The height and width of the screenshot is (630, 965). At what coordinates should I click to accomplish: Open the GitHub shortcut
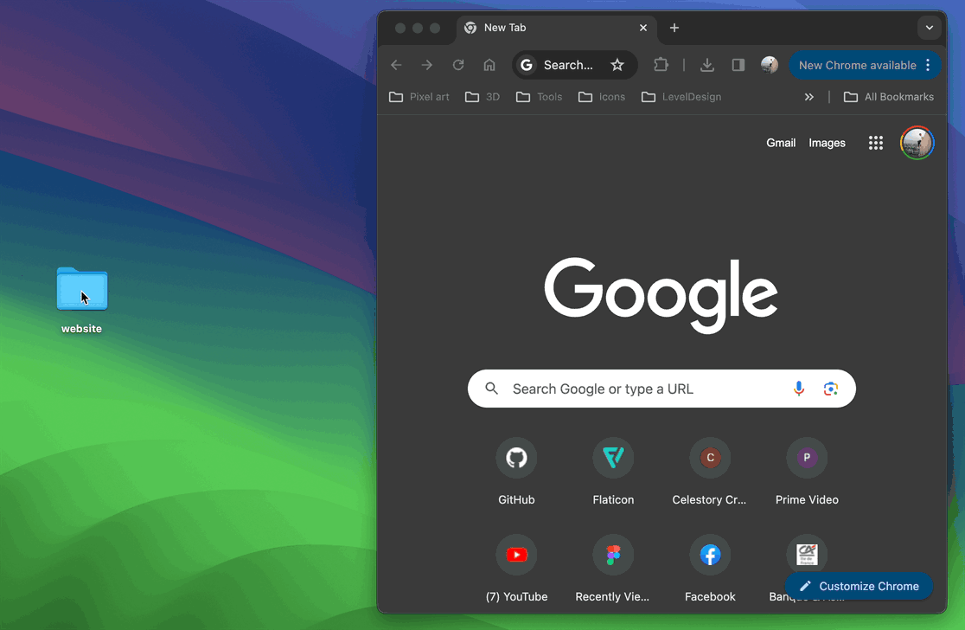516,472
